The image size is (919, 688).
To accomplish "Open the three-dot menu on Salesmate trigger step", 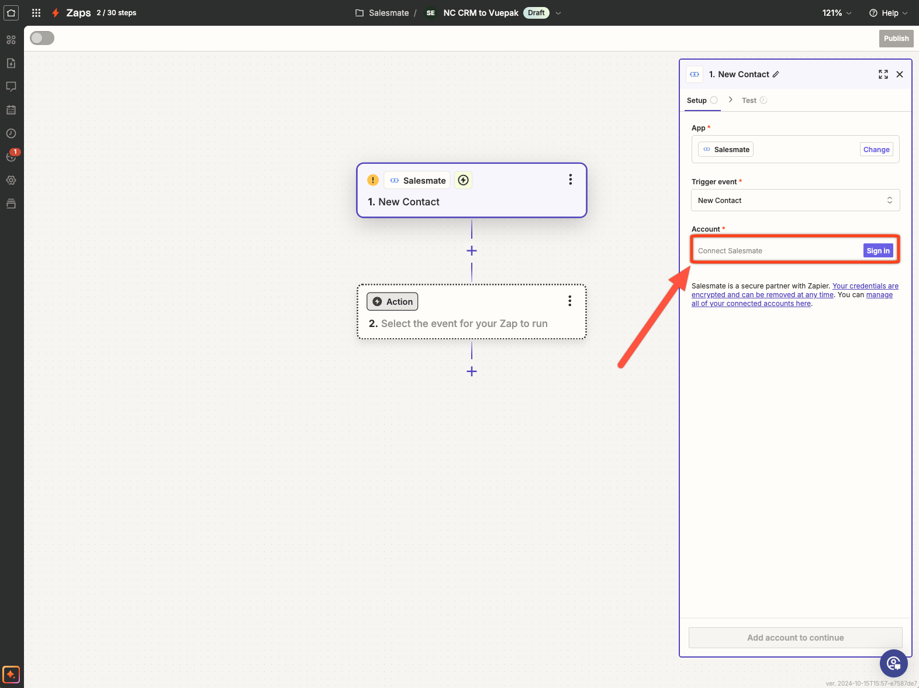I will tap(570, 180).
